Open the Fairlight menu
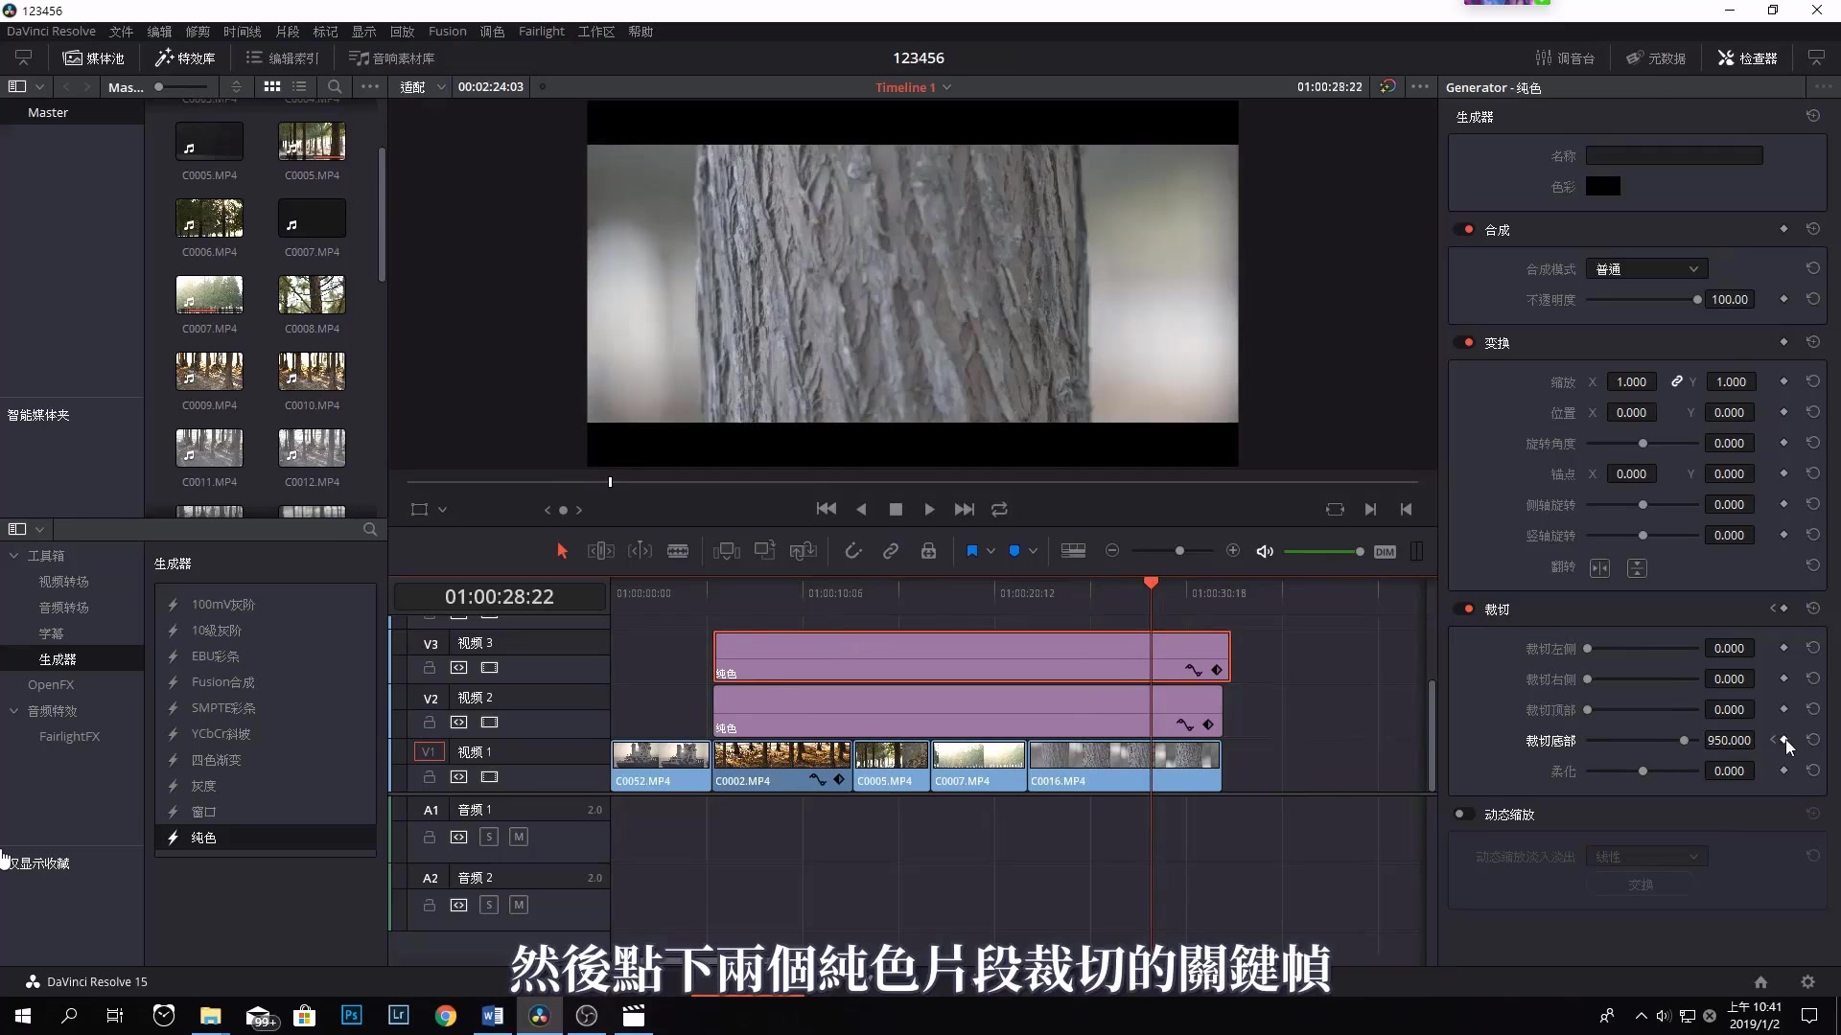1841x1035 pixels. (x=541, y=31)
